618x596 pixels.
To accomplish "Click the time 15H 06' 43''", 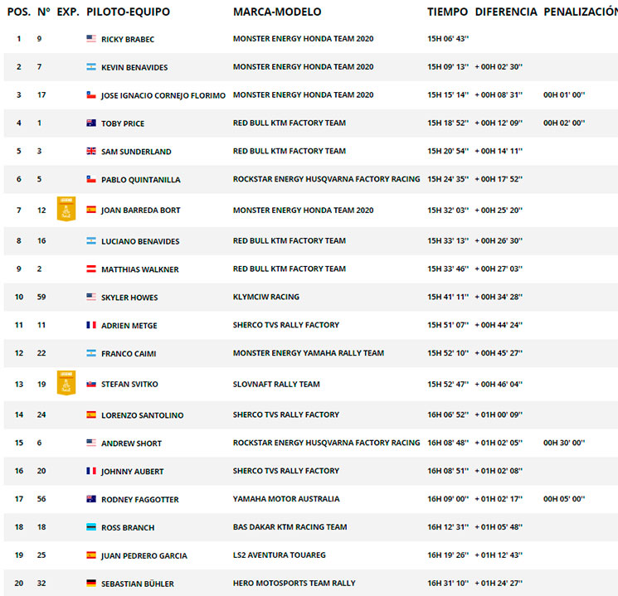I will [x=448, y=39].
